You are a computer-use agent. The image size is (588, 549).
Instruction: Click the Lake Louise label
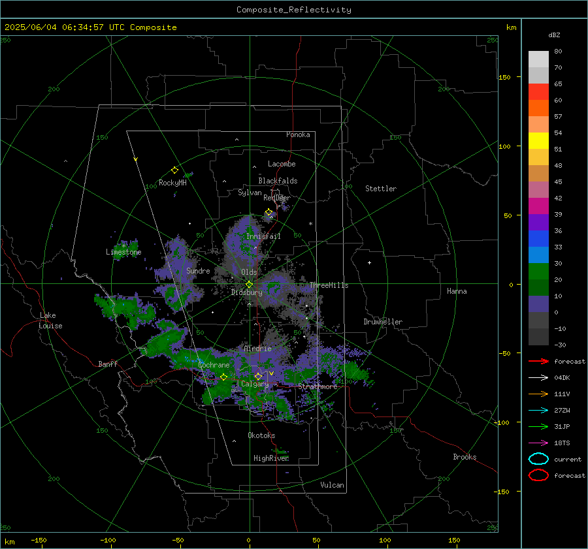coord(50,321)
